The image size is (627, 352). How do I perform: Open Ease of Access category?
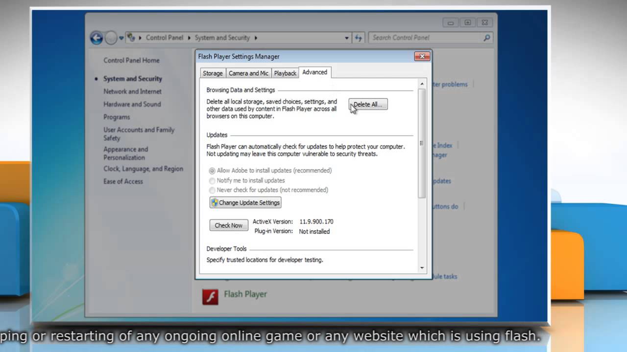pos(123,181)
